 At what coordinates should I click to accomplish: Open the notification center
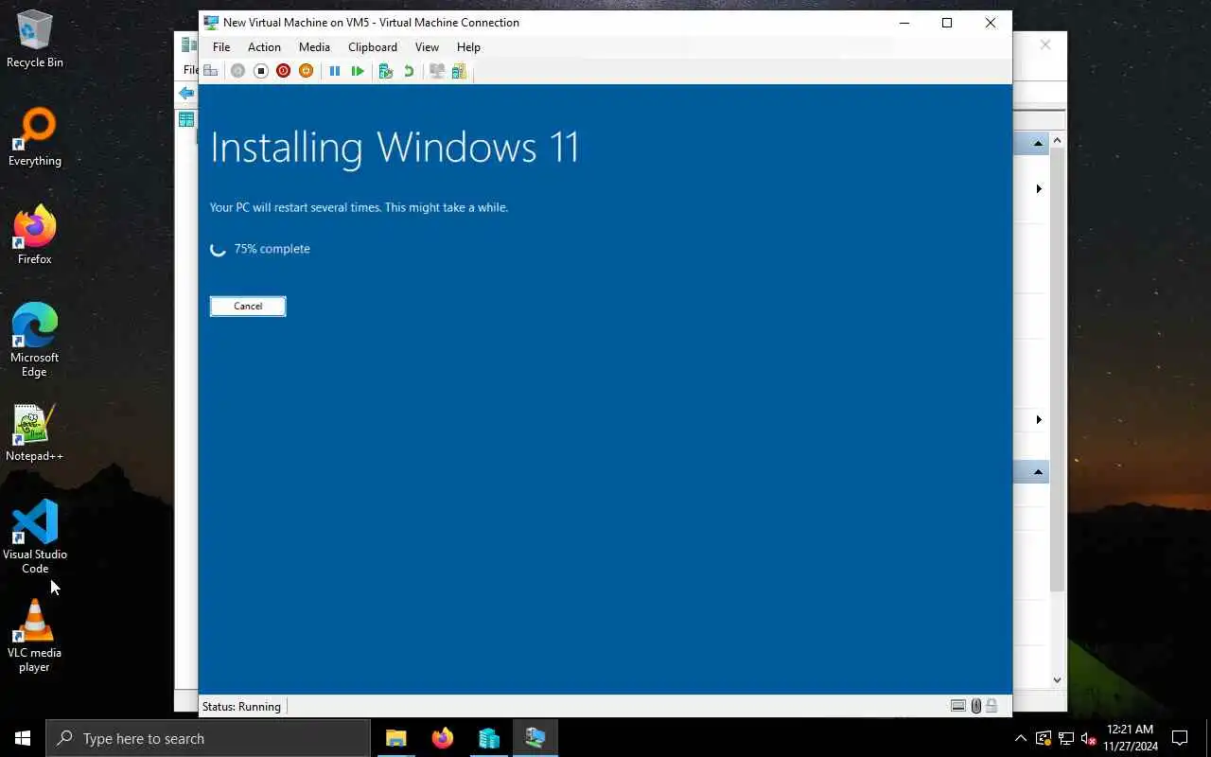click(x=1180, y=738)
